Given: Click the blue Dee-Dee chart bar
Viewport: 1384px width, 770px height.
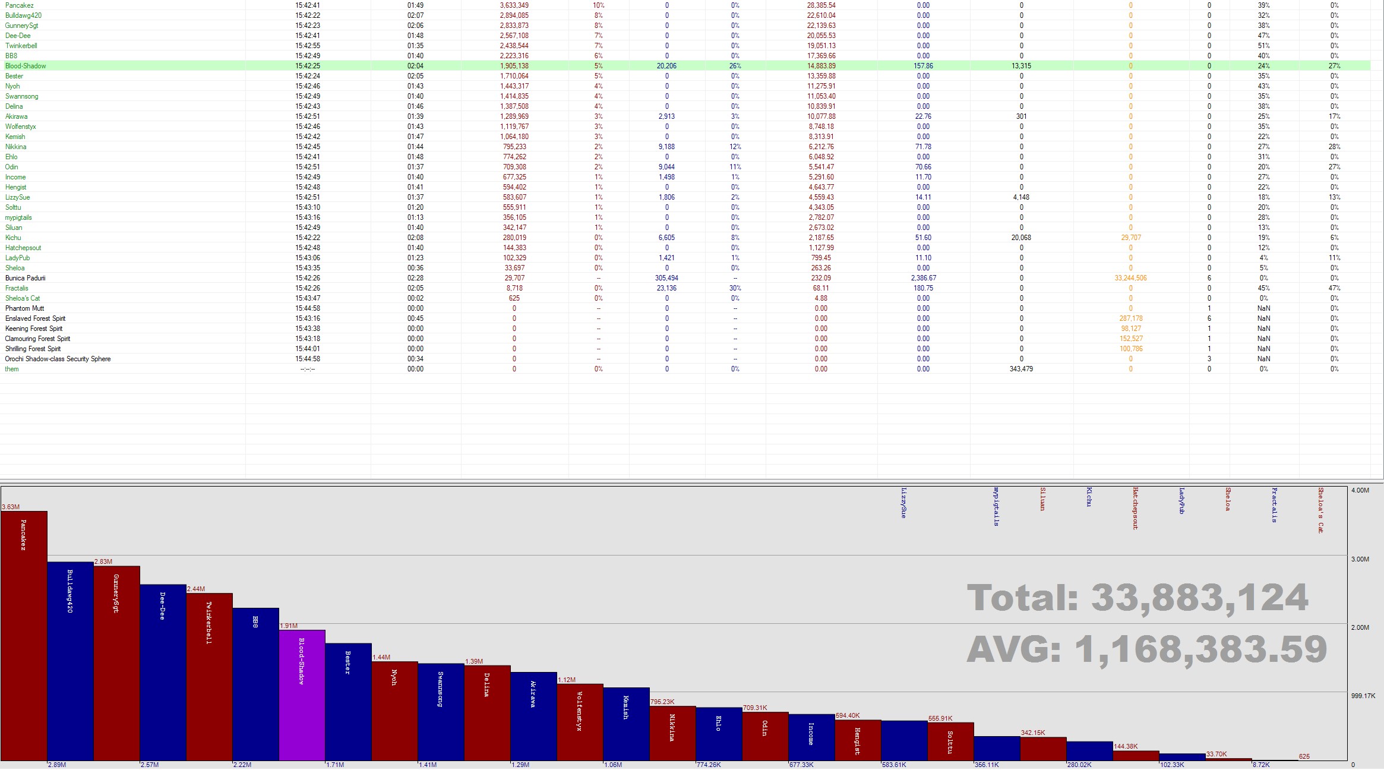Looking at the screenshot, I should coord(163,671).
